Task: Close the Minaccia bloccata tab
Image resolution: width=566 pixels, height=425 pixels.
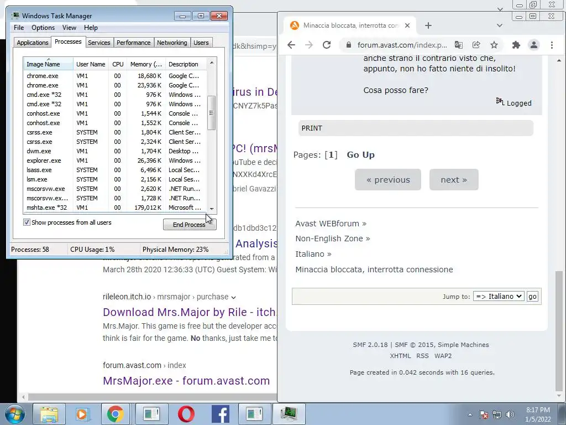Action: coord(407,25)
